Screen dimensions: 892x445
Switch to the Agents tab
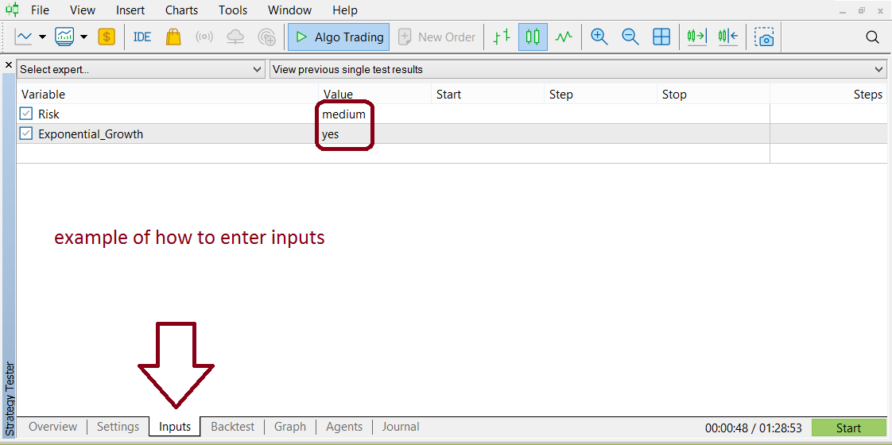click(344, 427)
